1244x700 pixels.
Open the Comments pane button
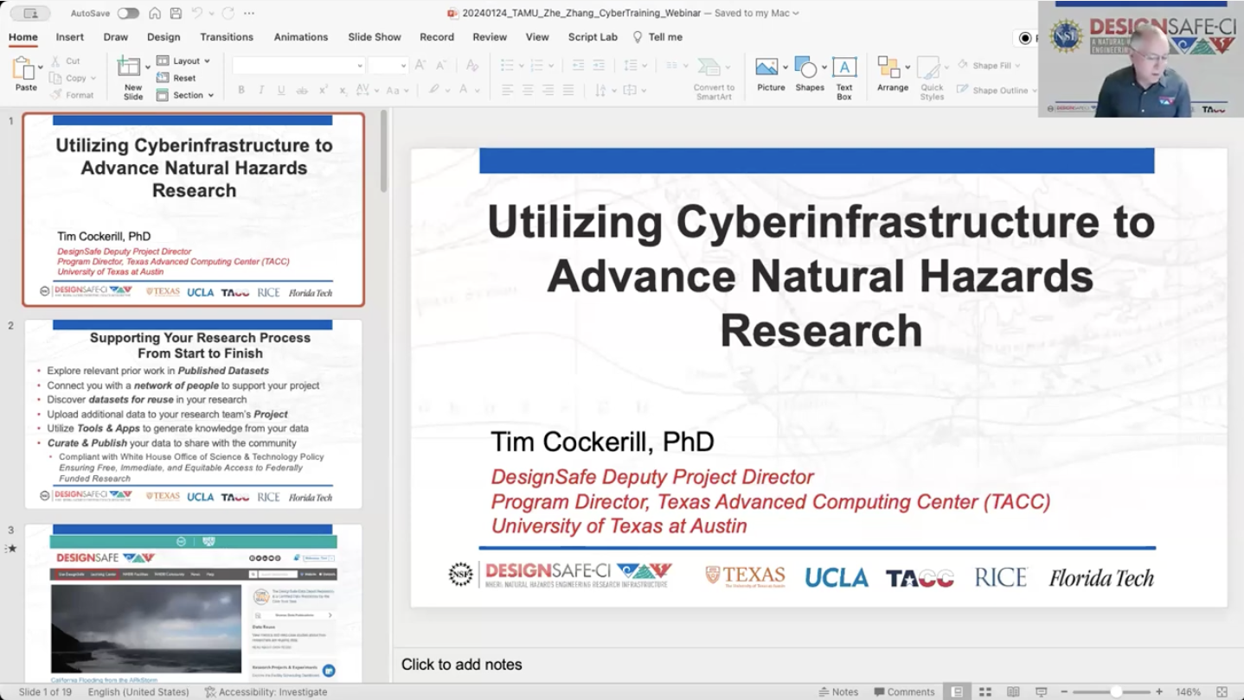(904, 692)
